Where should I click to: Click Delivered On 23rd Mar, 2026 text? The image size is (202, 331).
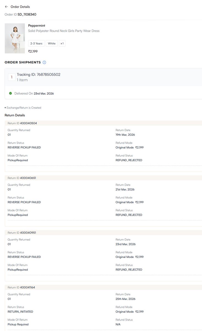[x=34, y=94]
